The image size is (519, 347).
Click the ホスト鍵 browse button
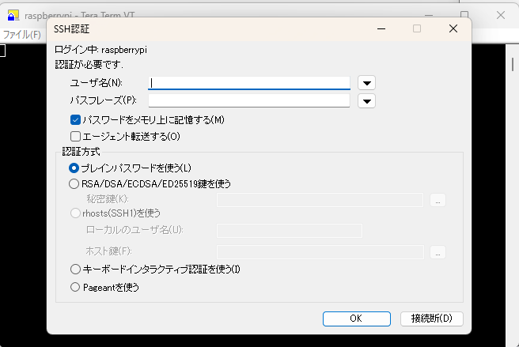(x=438, y=252)
